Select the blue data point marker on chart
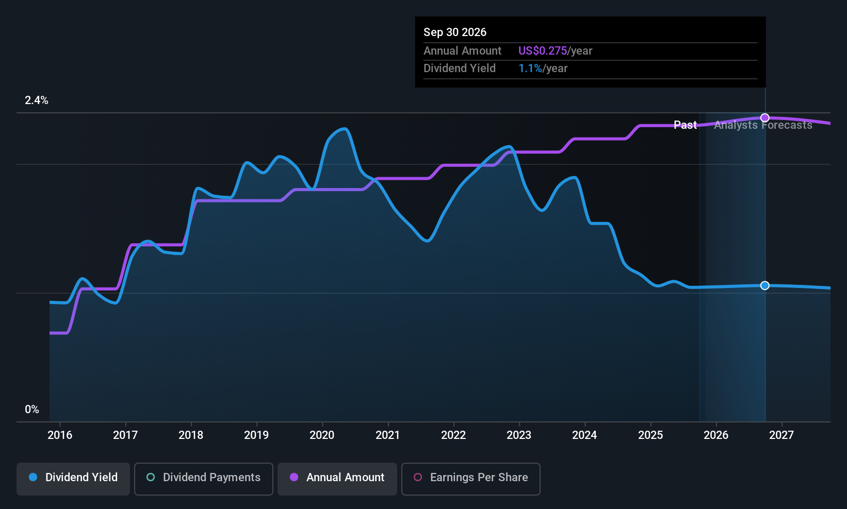Screen dimensions: 847x509 tap(765, 285)
